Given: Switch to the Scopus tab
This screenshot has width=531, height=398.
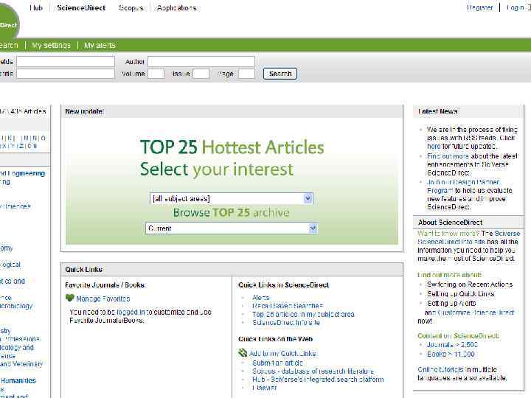Looking at the screenshot, I should click(x=131, y=8).
